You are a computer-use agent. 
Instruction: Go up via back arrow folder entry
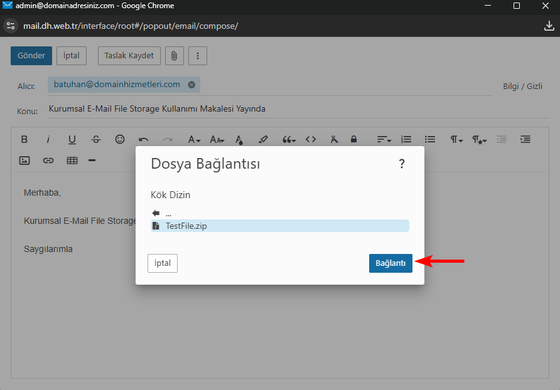coord(156,213)
